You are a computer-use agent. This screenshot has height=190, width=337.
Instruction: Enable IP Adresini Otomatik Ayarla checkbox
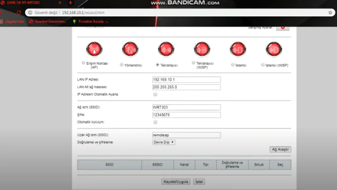(155, 94)
